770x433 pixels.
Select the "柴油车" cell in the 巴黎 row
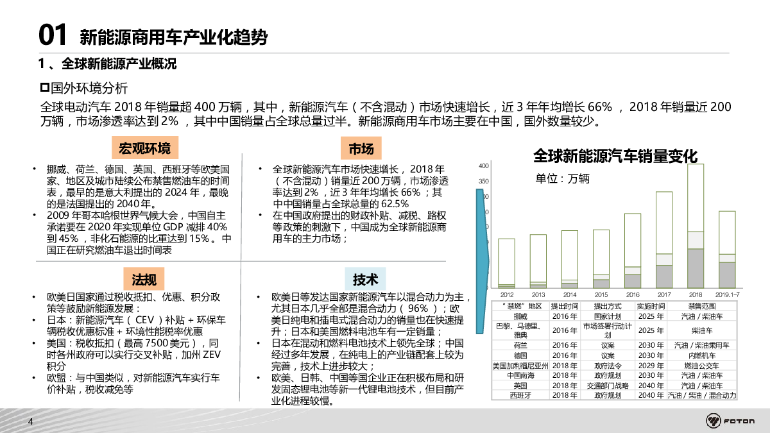[x=701, y=330]
